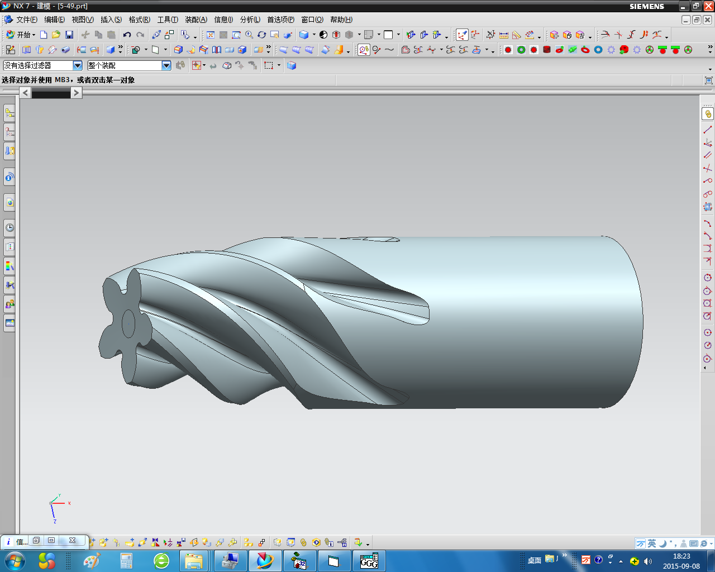Image resolution: width=715 pixels, height=572 pixels.
Task: Click the 桌面 desktop toolbar label
Action: (535, 560)
